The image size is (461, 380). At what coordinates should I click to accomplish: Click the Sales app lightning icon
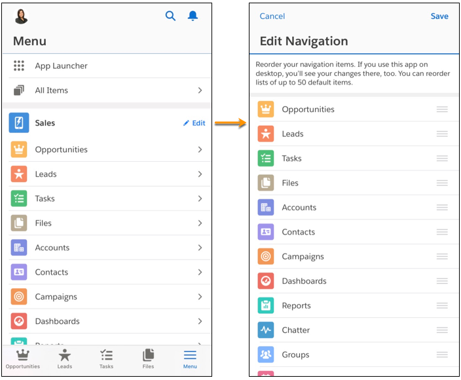19,123
